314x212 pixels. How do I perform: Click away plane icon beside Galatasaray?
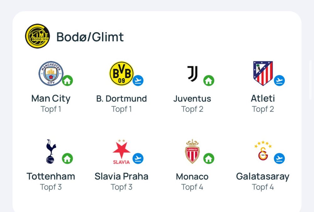(x=279, y=158)
